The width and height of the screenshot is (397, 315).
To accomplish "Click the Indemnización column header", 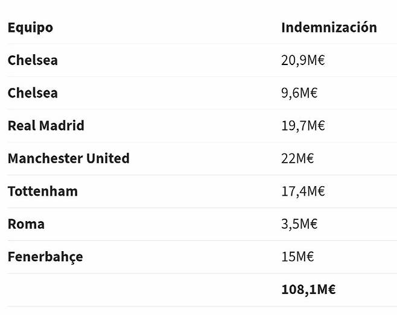I will pos(329,28).
